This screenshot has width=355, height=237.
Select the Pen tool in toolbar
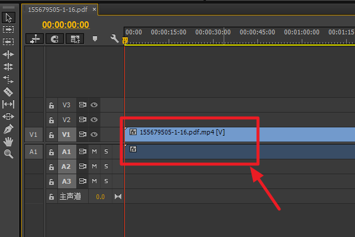pyautogui.click(x=8, y=129)
